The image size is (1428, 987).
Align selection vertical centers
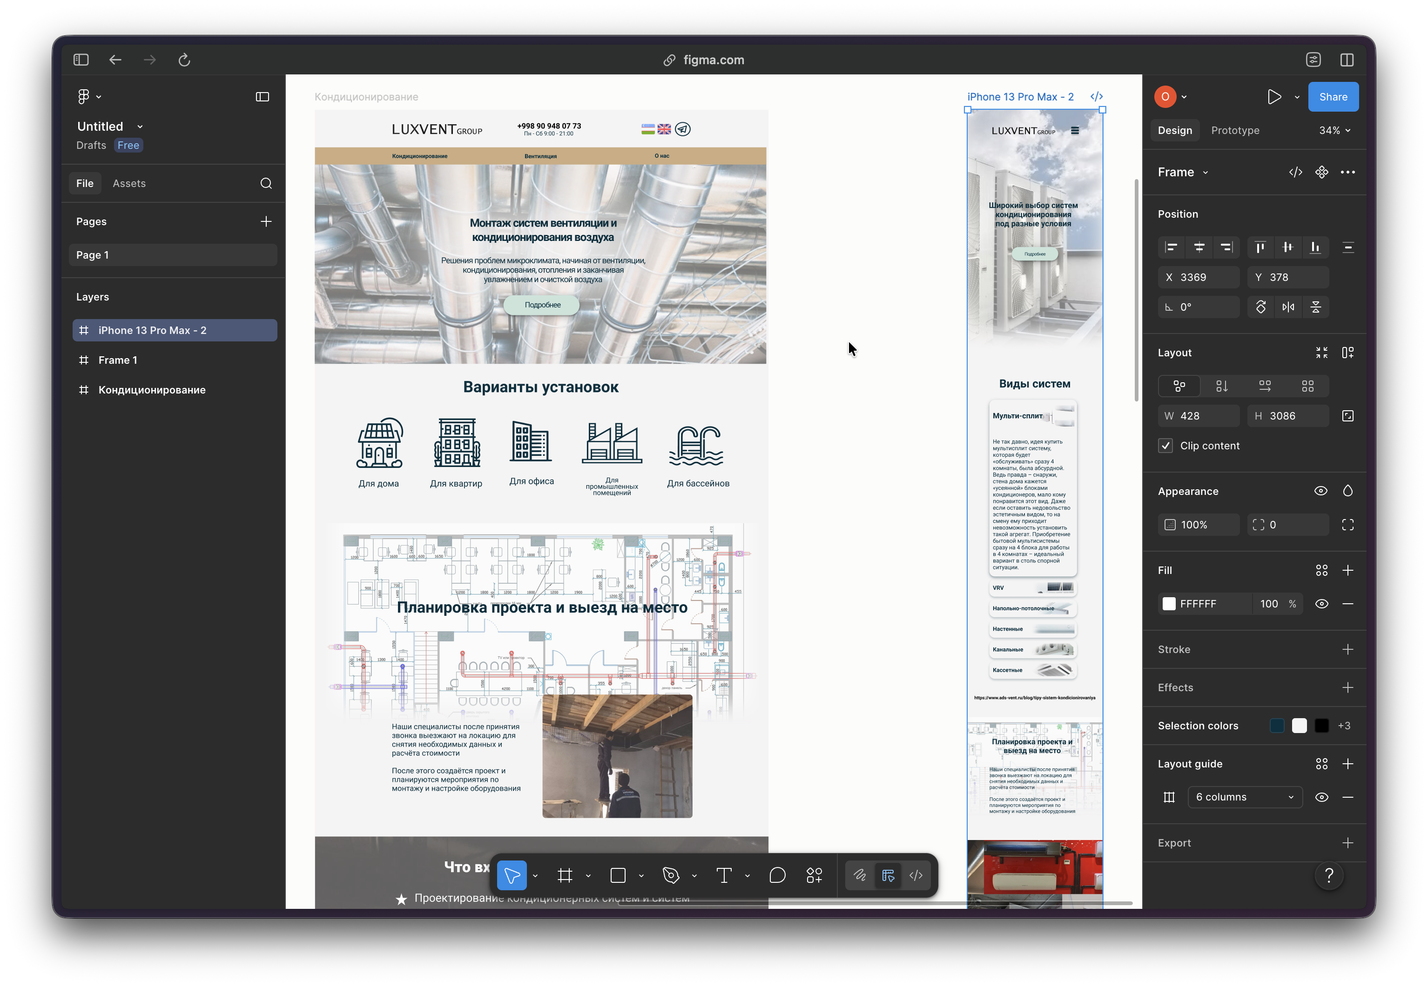click(1288, 247)
